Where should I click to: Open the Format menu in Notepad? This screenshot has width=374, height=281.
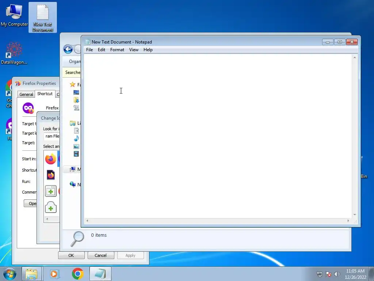coord(117,50)
